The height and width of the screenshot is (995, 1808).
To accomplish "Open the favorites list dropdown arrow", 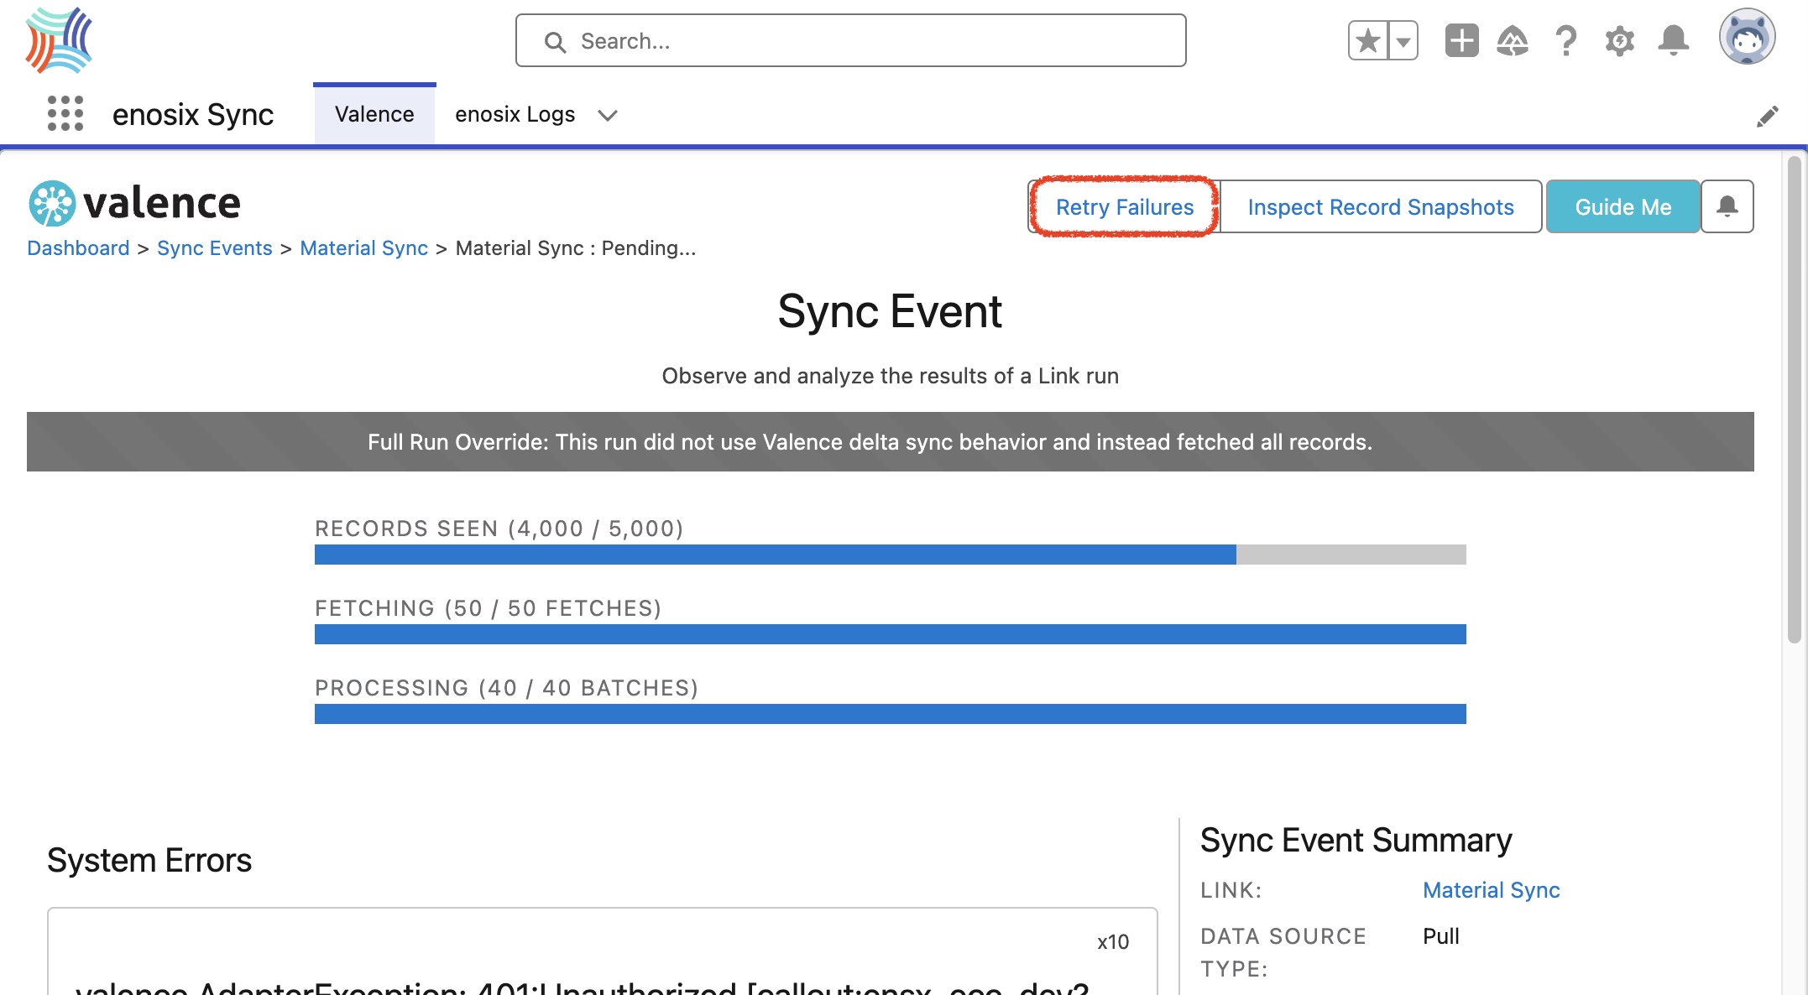I will (x=1403, y=40).
